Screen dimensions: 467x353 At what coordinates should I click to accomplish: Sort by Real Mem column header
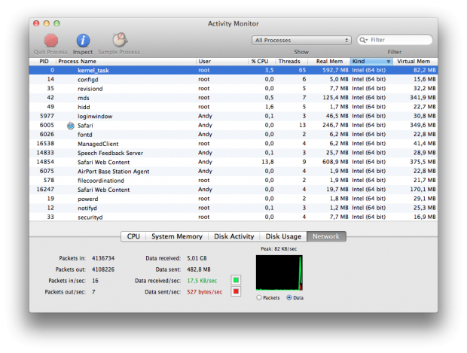pos(329,61)
